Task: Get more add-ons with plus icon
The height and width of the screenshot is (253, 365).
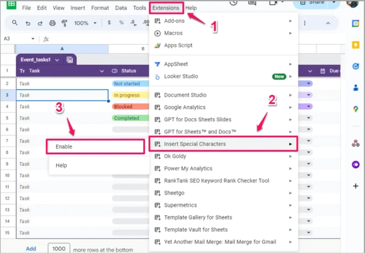Action: (355, 186)
